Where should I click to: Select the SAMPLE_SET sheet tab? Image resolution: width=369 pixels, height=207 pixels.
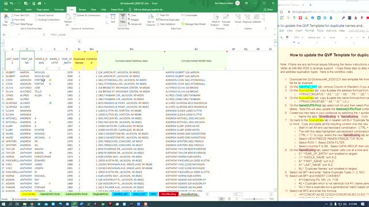(x=121, y=194)
